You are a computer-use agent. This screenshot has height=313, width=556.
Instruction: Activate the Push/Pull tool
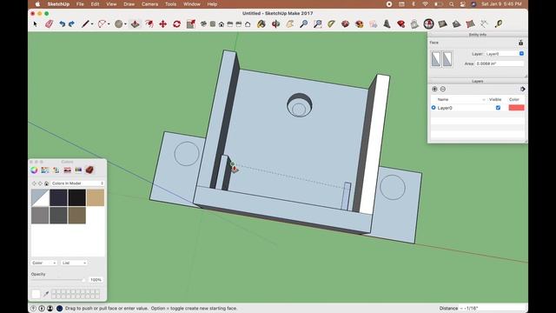[136, 23]
